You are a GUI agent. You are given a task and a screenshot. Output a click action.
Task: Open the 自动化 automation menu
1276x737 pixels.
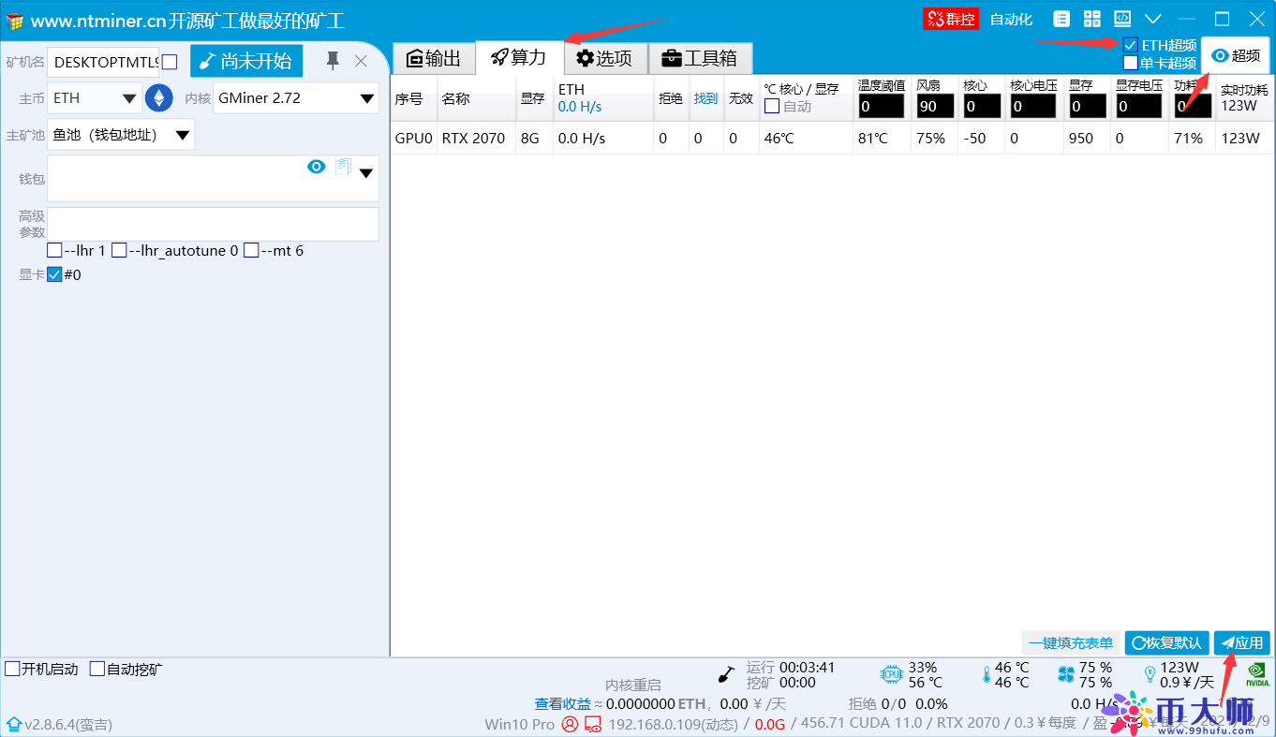(x=1011, y=19)
